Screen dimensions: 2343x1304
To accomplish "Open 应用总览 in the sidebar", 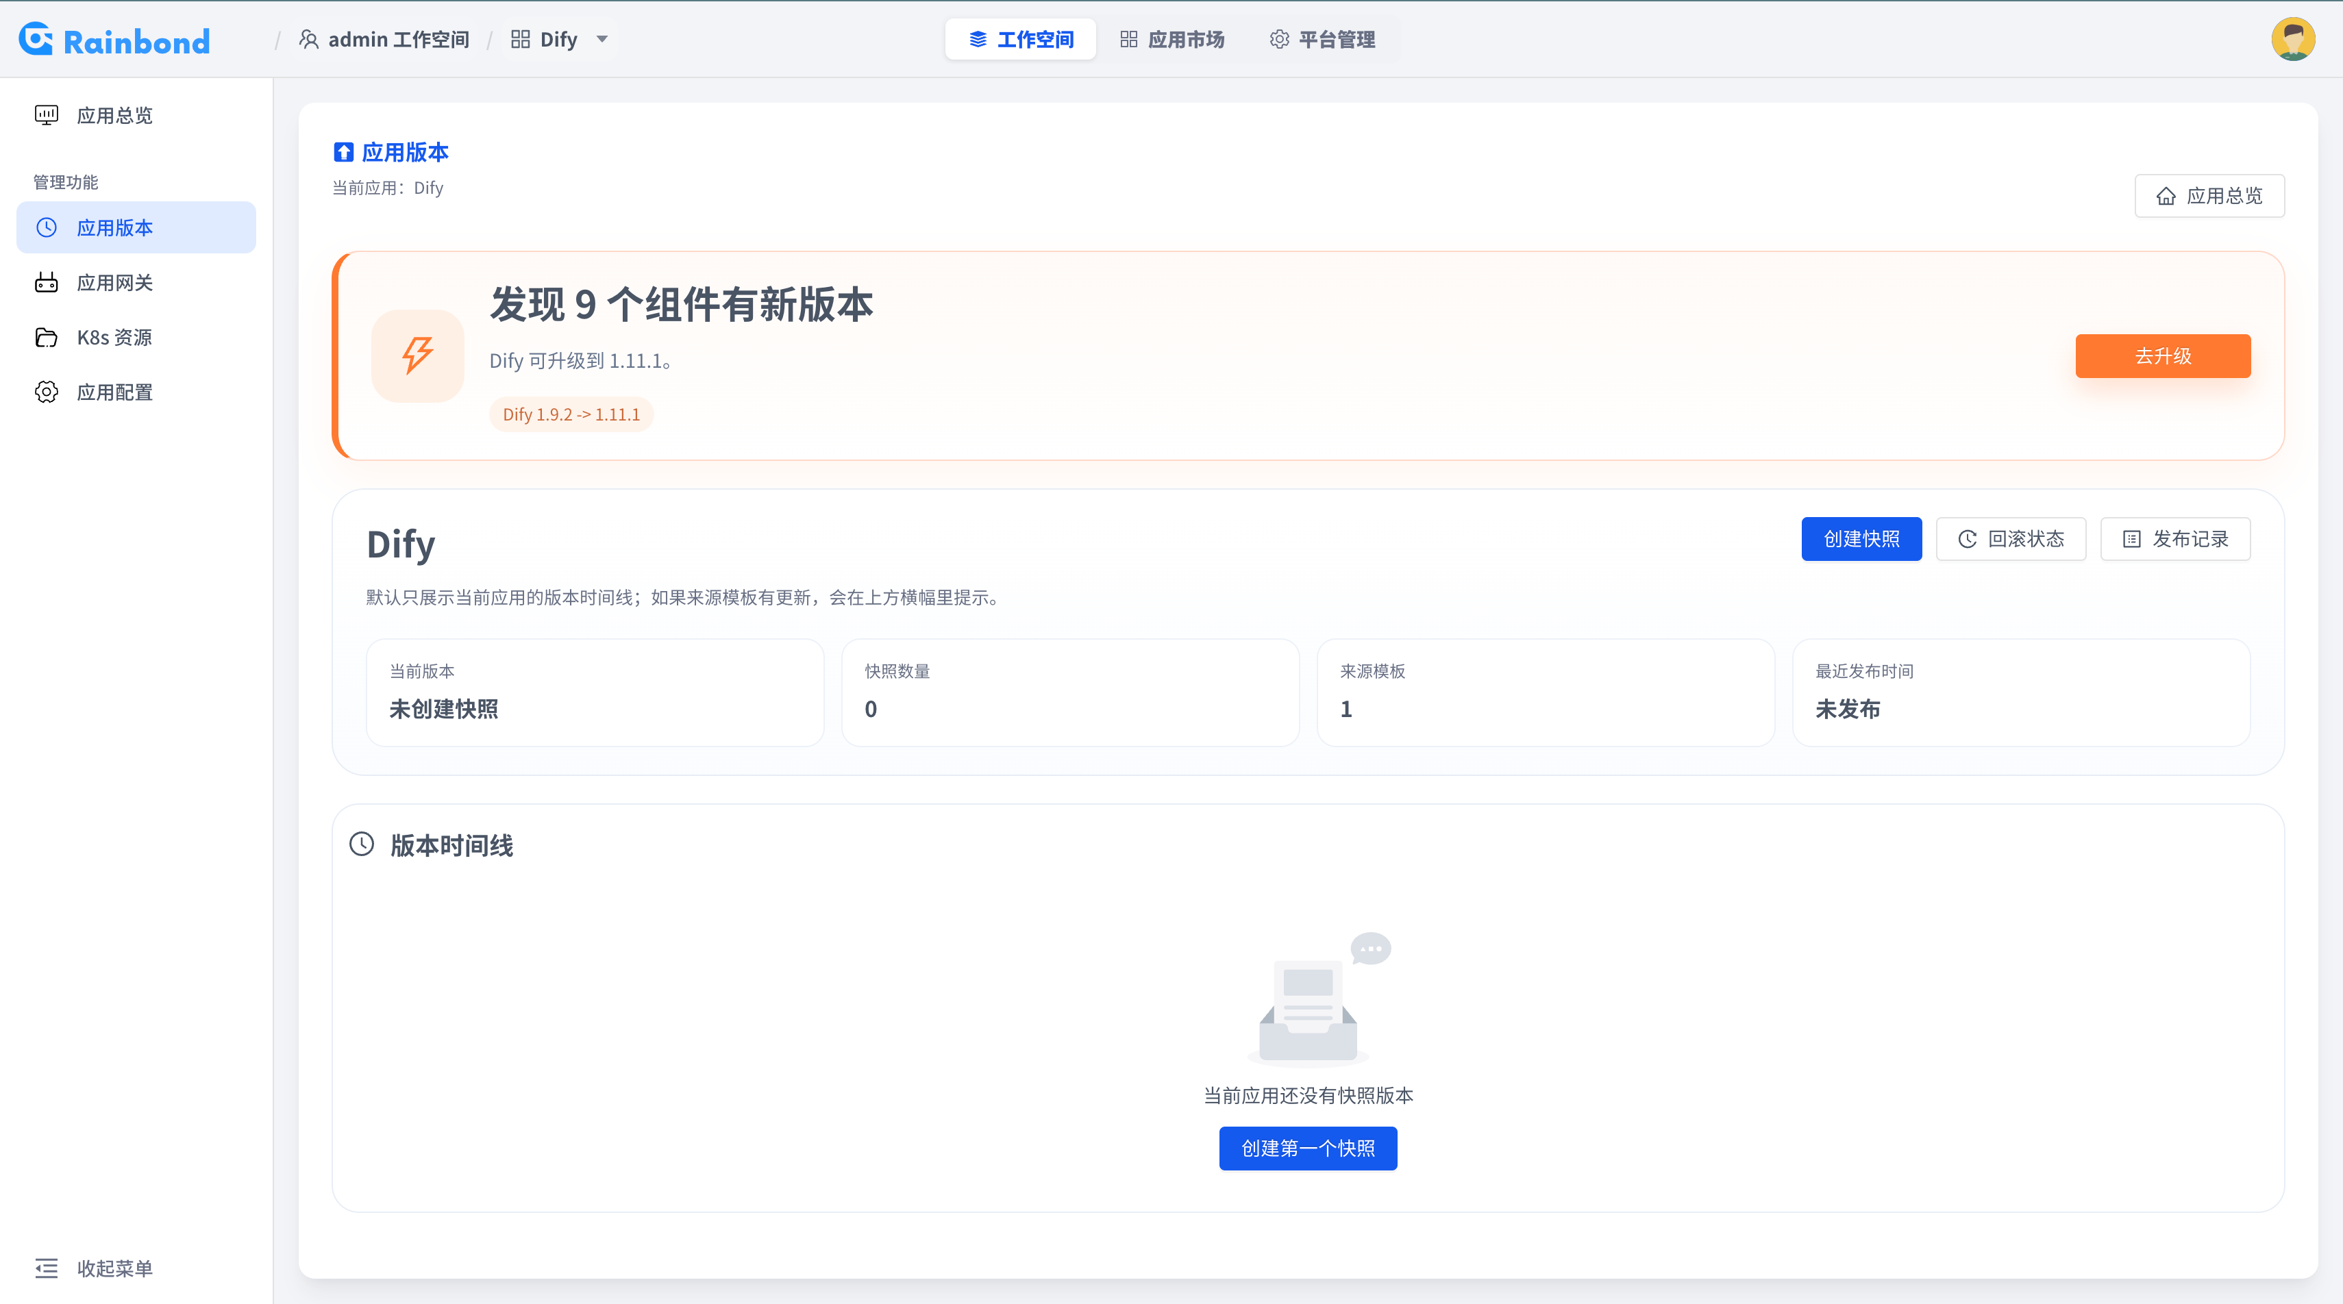I will click(136, 116).
